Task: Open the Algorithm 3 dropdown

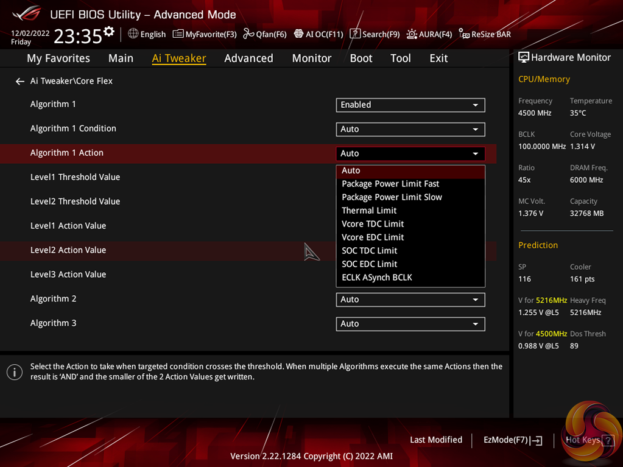Action: pyautogui.click(x=410, y=324)
